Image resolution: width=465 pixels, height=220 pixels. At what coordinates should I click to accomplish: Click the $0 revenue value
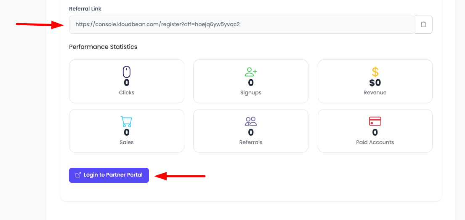(375, 83)
